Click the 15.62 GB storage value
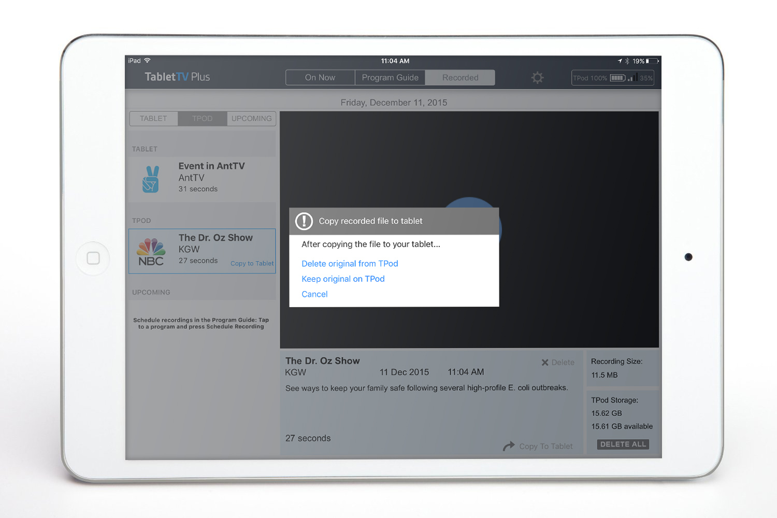The image size is (777, 518). point(607,413)
